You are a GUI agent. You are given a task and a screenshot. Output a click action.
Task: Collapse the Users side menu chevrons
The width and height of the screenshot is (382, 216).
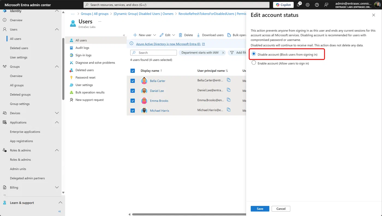pyautogui.click(x=124, y=35)
